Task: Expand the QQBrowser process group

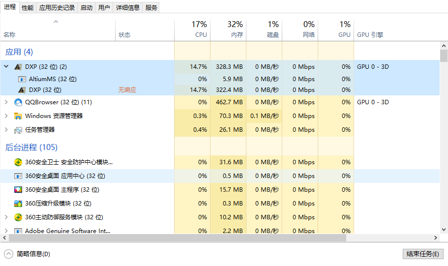Action: click(6, 102)
